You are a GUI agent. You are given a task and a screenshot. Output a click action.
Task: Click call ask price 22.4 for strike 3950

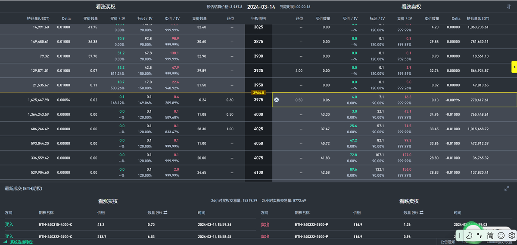click(x=175, y=83)
